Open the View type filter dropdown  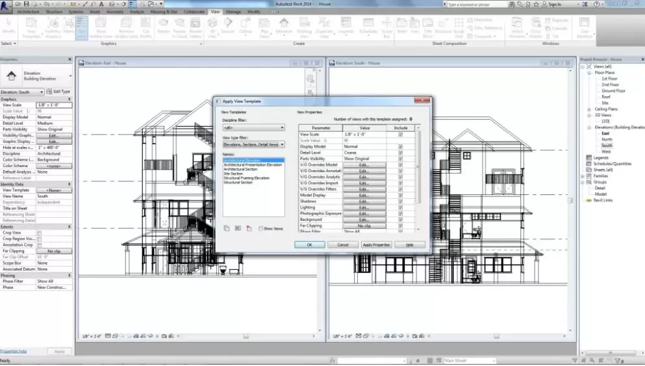pyautogui.click(x=253, y=144)
